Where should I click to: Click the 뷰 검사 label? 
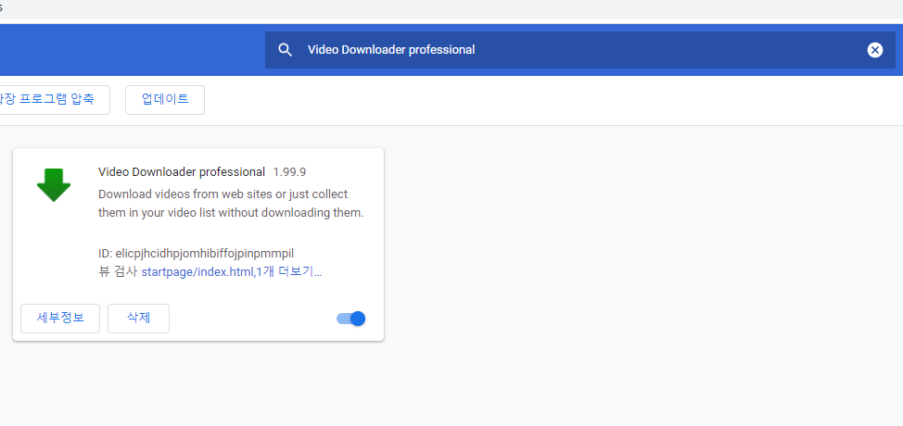coord(117,272)
